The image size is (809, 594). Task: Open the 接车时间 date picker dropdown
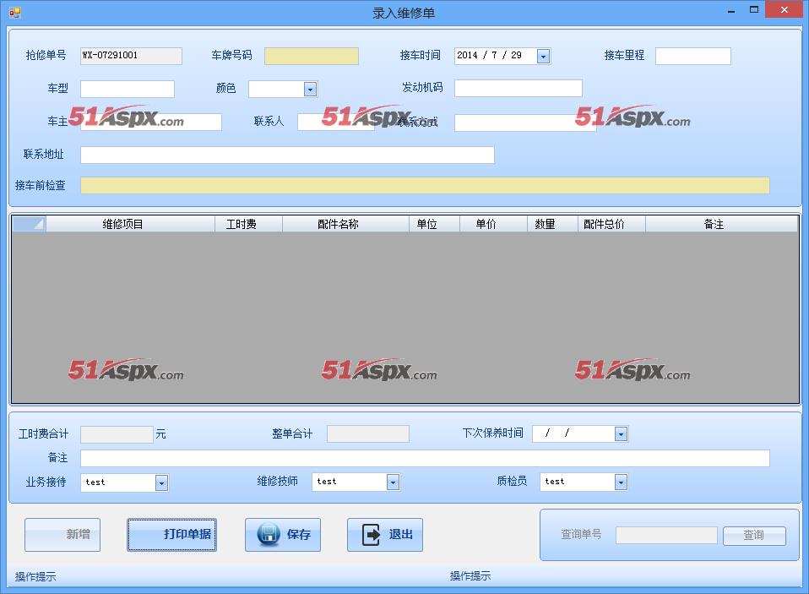[543, 56]
